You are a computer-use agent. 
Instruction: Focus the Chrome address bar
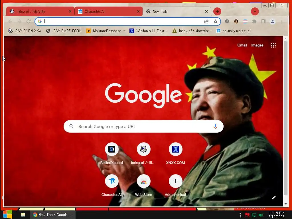(x=127, y=21)
